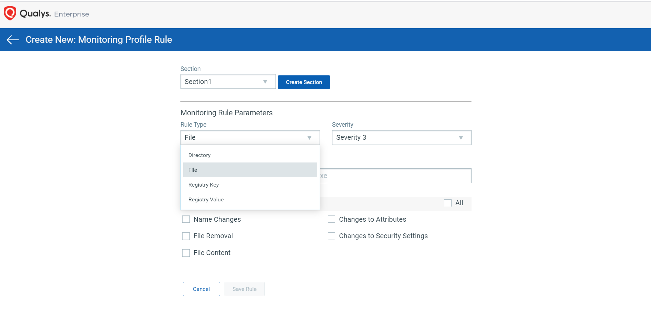Check Changes to Attributes option
Image resolution: width=651 pixels, height=316 pixels.
[x=331, y=220]
